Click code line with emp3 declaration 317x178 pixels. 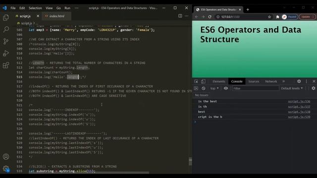(x=92, y=30)
